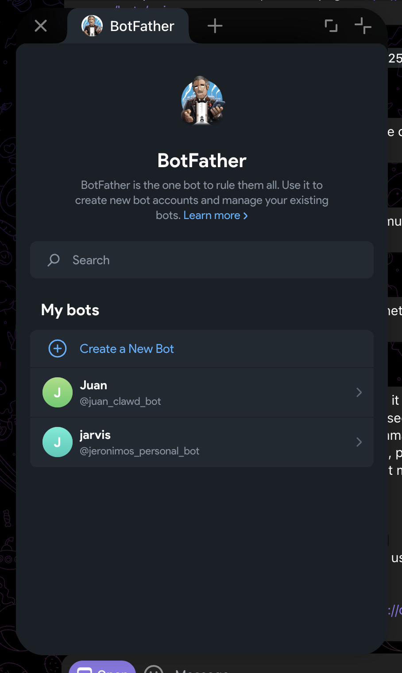This screenshot has height=673, width=402.
Task: Click the Message smiley icon at the bottom
Action: pyautogui.click(x=154, y=669)
